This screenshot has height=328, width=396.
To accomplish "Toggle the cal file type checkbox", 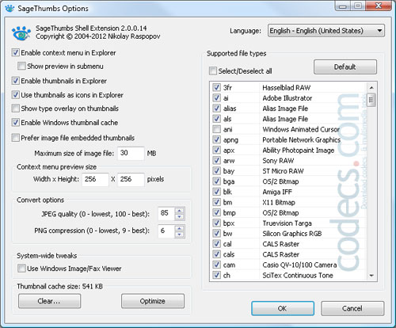I will click(216, 244).
